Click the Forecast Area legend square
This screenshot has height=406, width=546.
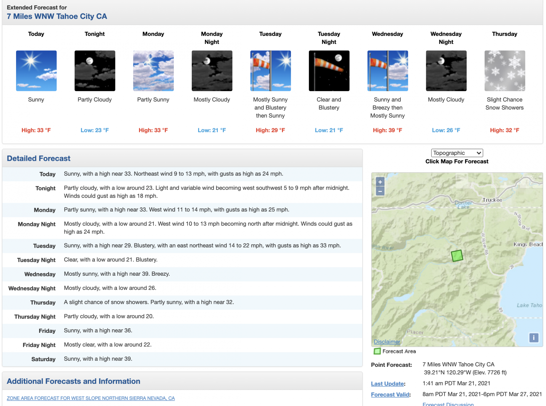pos(377,351)
